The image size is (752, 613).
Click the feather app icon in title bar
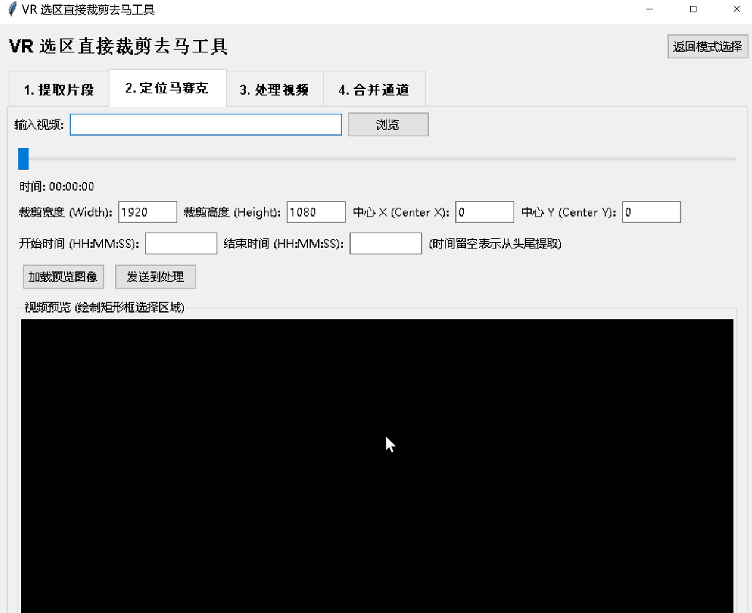click(x=12, y=9)
